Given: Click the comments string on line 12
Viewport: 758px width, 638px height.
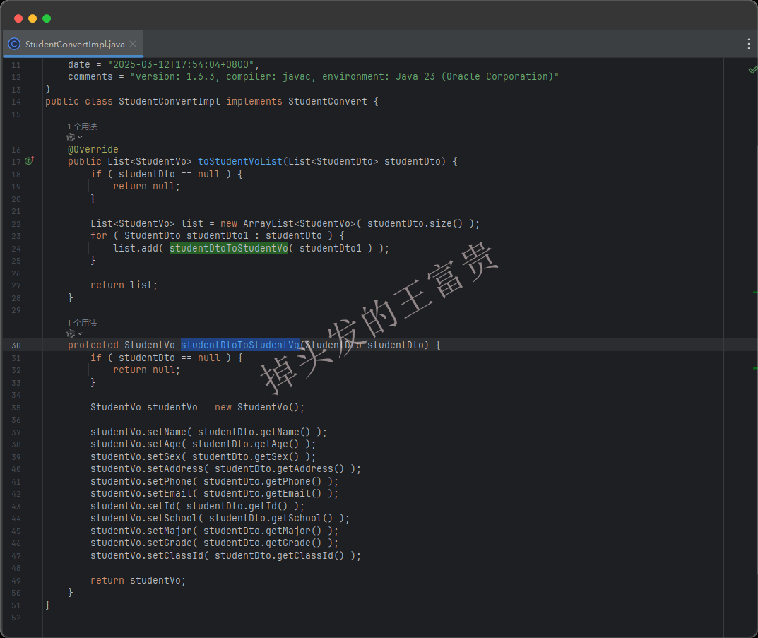Looking at the screenshot, I should click(x=344, y=77).
